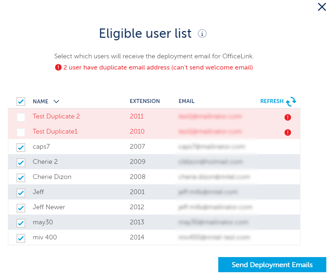Select the miv 400 user name
The width and height of the screenshot is (331, 274).
pos(45,237)
